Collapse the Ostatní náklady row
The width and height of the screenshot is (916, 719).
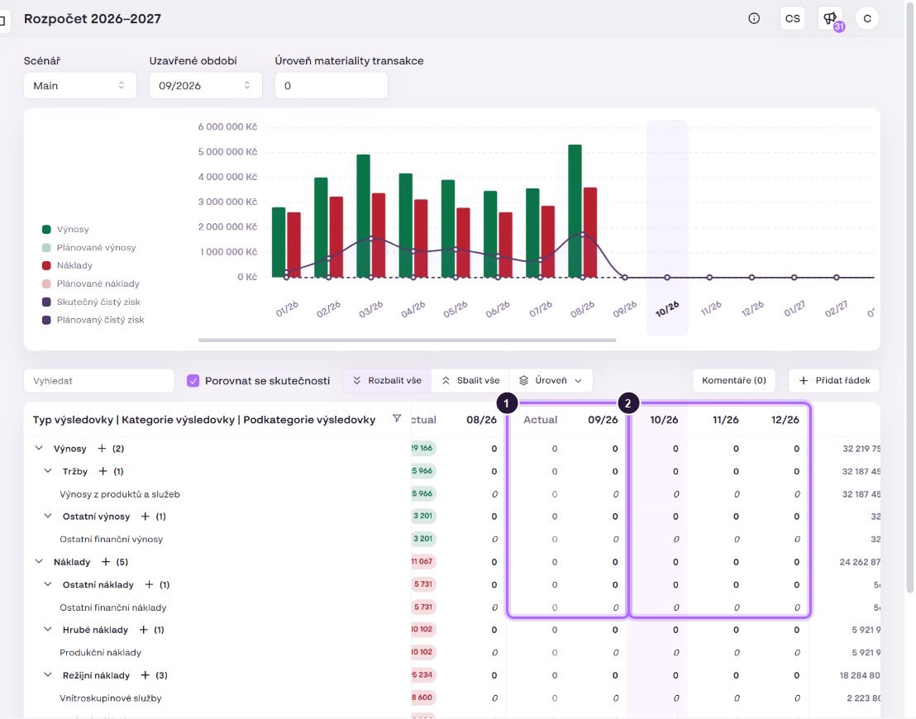(48, 584)
